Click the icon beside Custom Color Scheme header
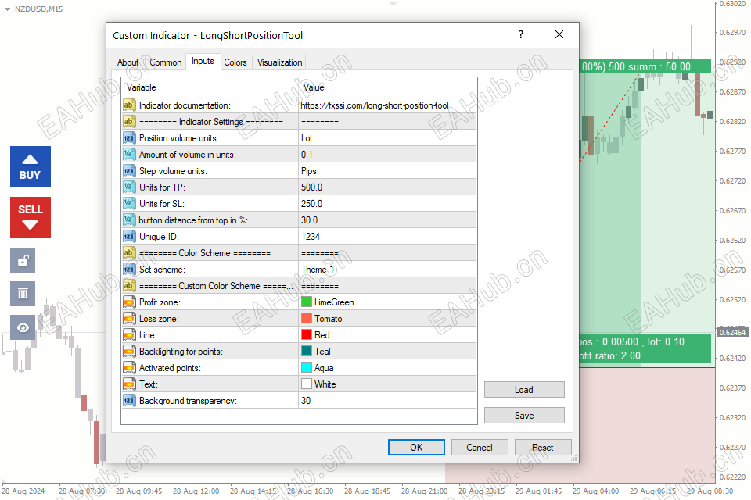The height and width of the screenshot is (500, 751). (x=129, y=286)
